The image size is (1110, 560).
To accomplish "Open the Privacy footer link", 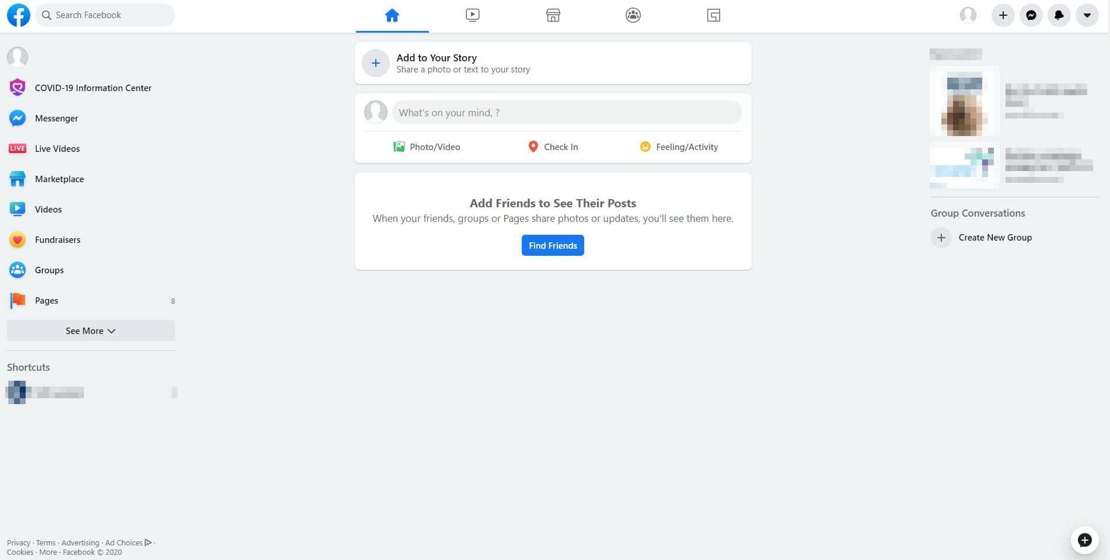I will (x=18, y=543).
